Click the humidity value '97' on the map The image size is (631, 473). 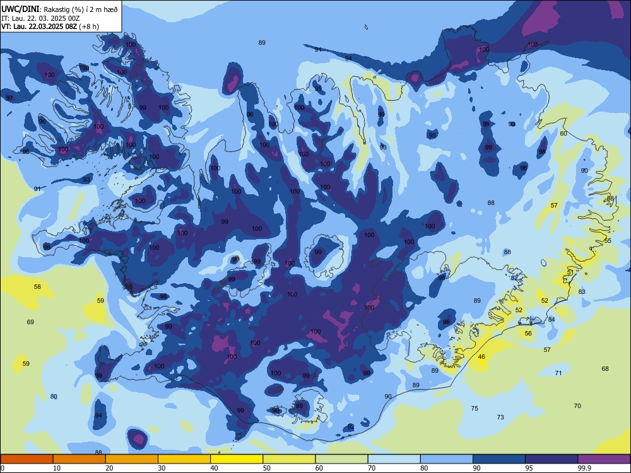pyautogui.click(x=9, y=98)
